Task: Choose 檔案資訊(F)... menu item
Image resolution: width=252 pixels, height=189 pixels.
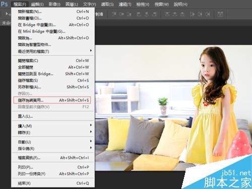Action: point(53,158)
